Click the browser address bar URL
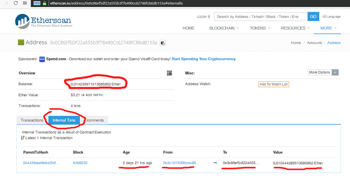Screen dimensions: 350x176 coord(116,3)
